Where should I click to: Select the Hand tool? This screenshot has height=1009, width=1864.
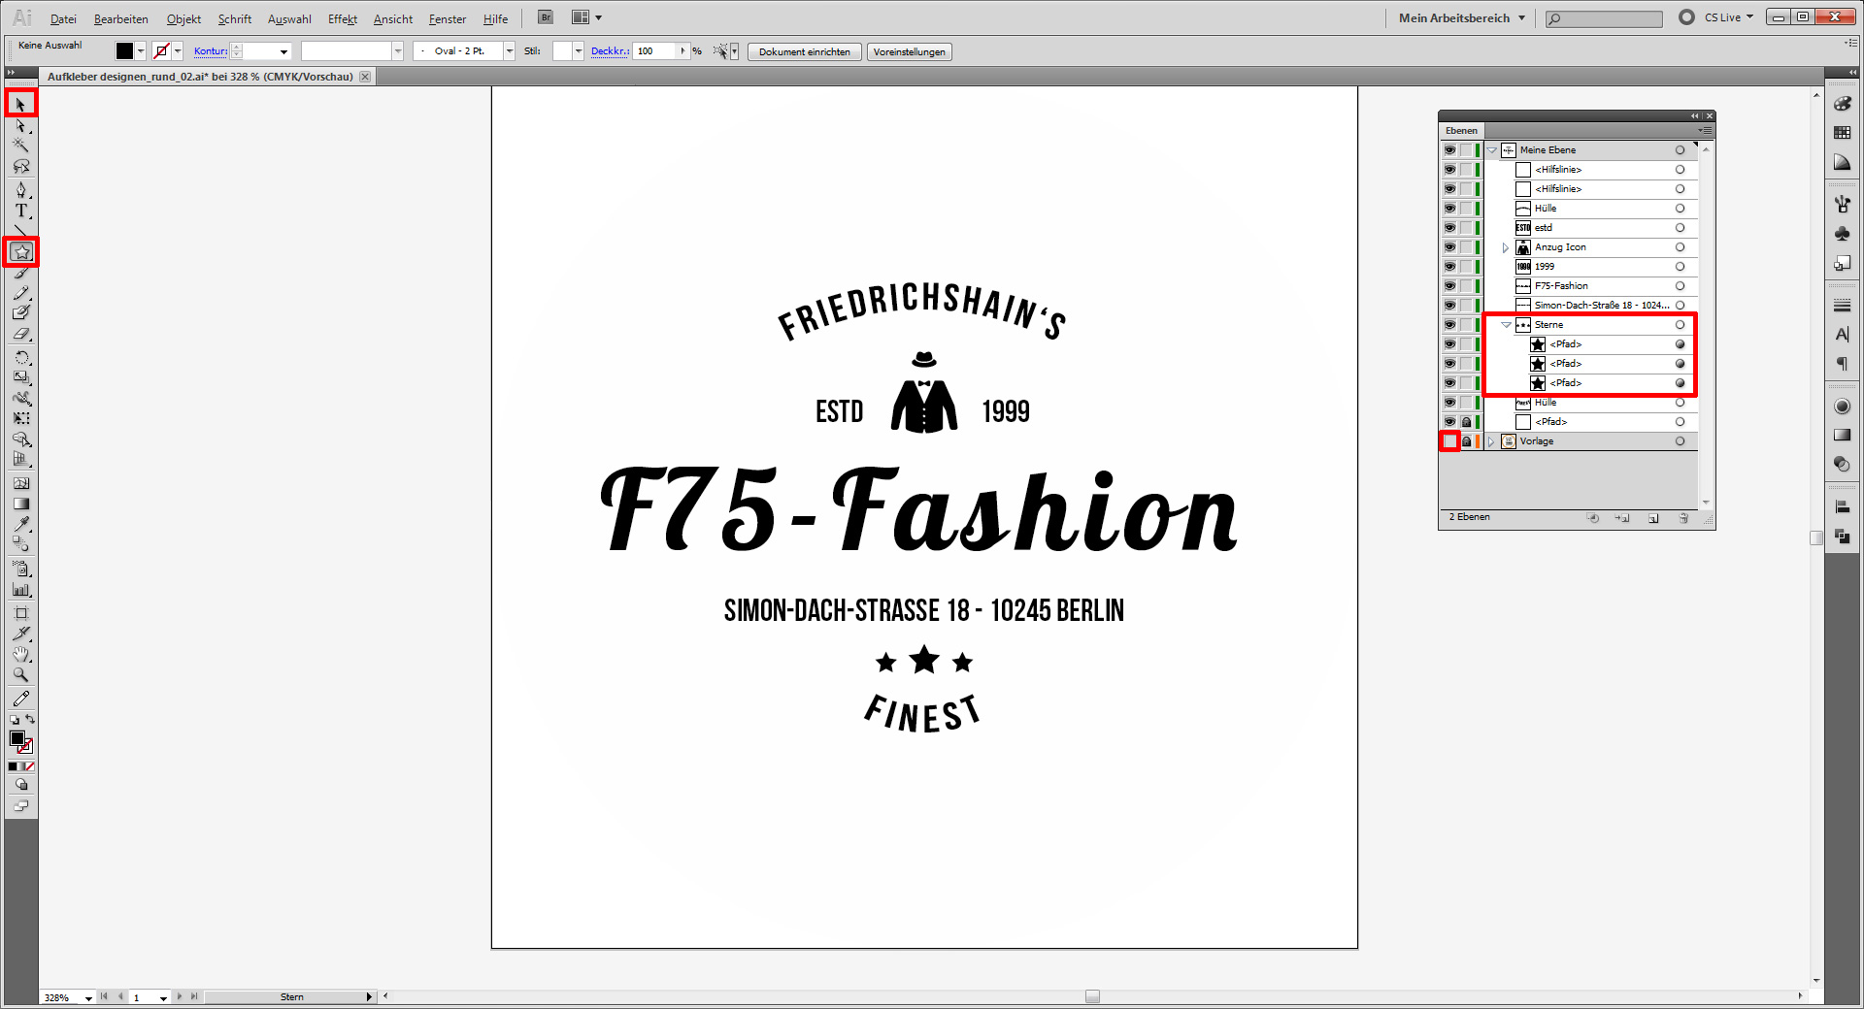tap(21, 653)
